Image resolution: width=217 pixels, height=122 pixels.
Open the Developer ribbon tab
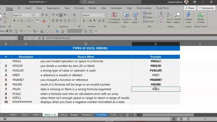click(x=116, y=8)
